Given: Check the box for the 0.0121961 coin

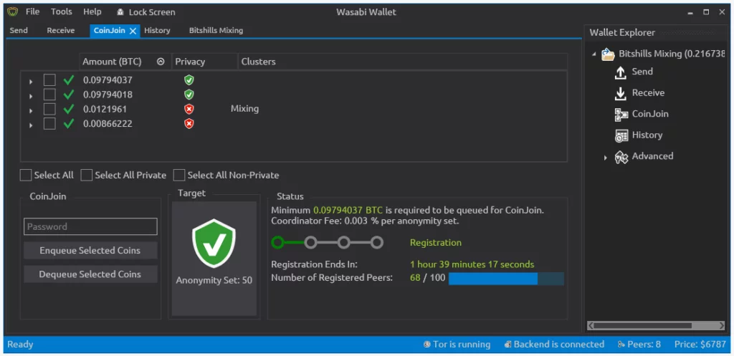Looking at the screenshot, I should coord(49,109).
